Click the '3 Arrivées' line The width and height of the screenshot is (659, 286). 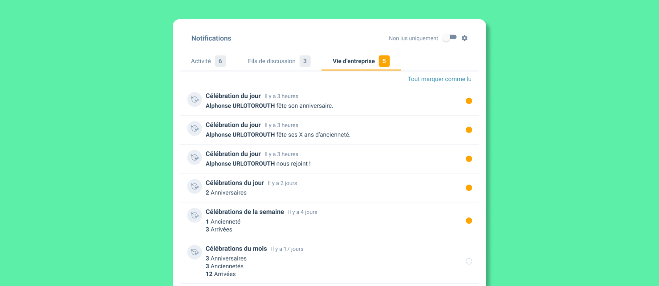coord(219,230)
